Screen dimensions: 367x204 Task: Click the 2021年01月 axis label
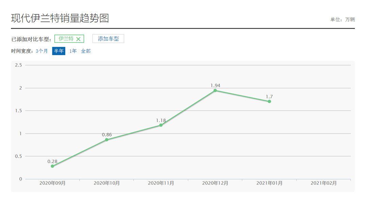(x=269, y=183)
